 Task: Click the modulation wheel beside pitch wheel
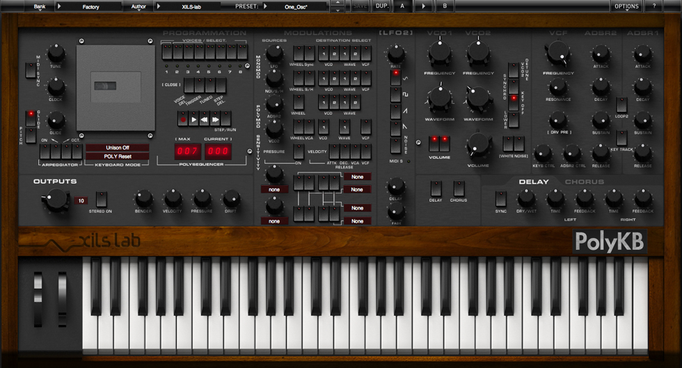pos(62,299)
